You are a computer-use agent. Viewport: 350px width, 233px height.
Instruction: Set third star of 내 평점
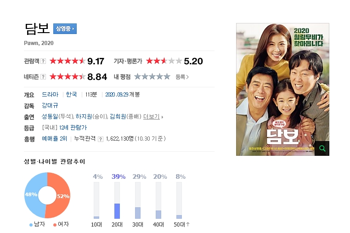(x=152, y=77)
